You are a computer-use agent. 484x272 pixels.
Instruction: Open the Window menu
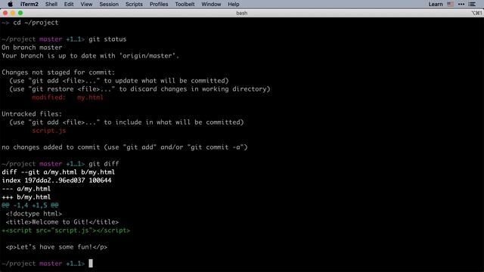211,4
